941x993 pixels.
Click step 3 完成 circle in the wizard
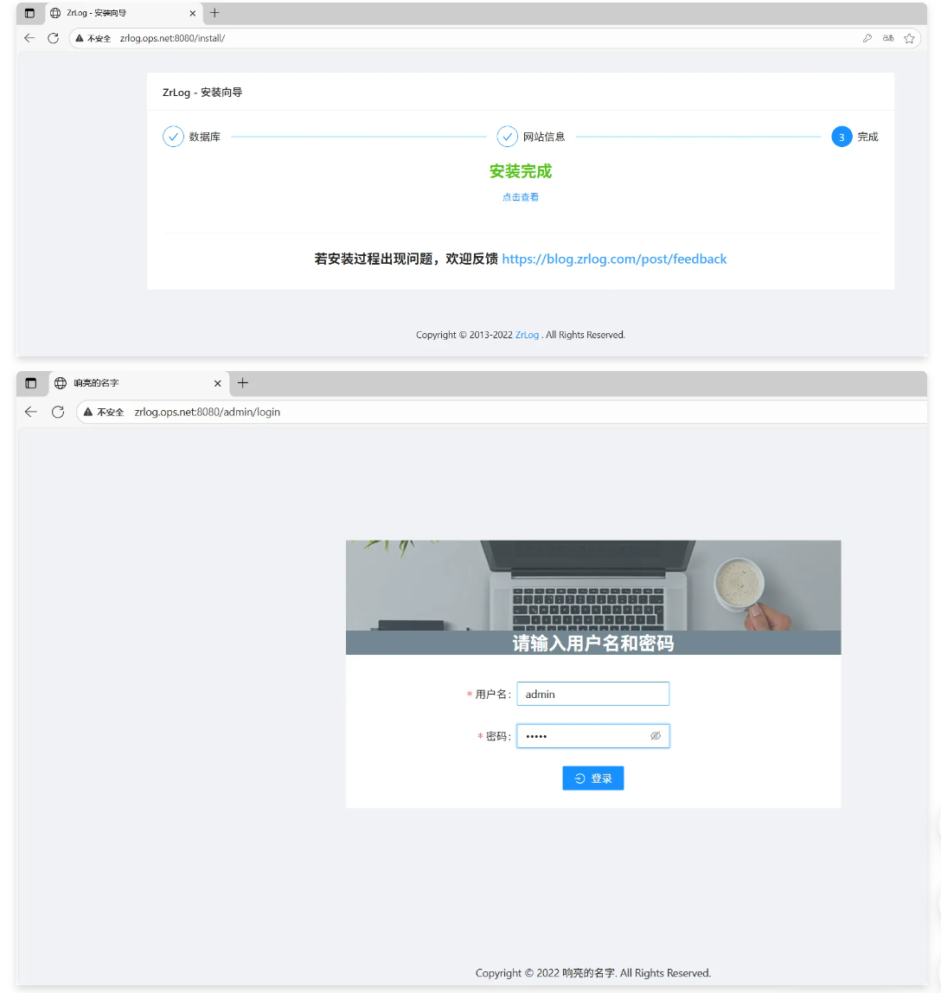[842, 137]
